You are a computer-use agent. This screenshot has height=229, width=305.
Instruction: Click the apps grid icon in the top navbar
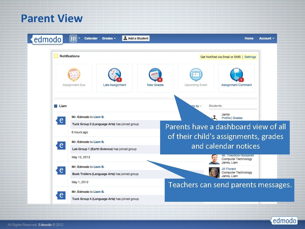[x=73, y=38]
